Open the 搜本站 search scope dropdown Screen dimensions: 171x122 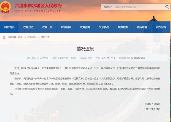coord(108,6)
